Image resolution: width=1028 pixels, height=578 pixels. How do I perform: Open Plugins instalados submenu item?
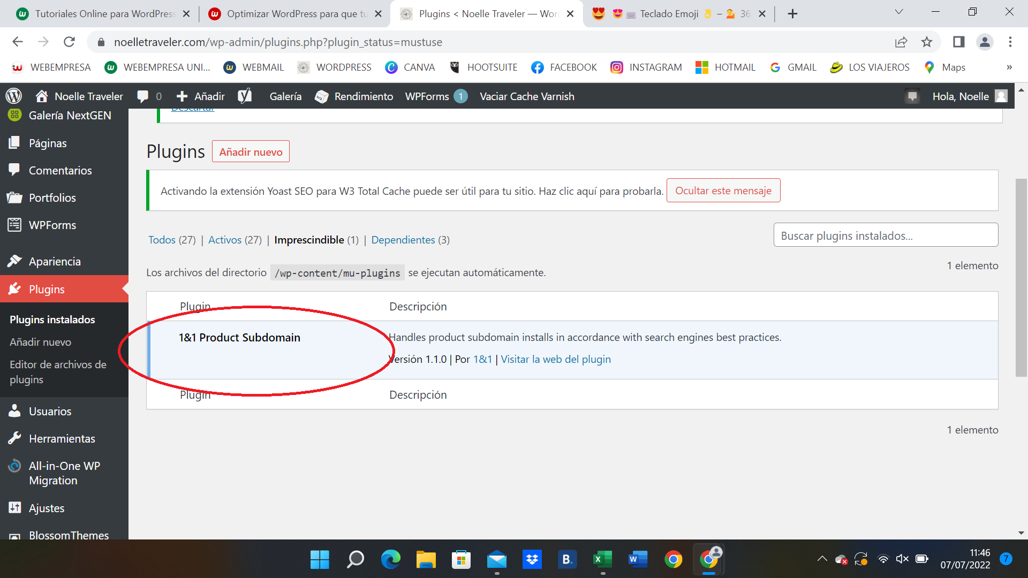click(x=52, y=320)
